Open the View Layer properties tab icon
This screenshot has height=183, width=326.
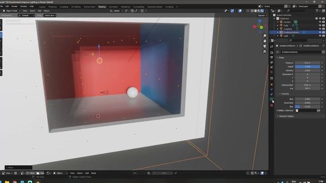coord(271,62)
